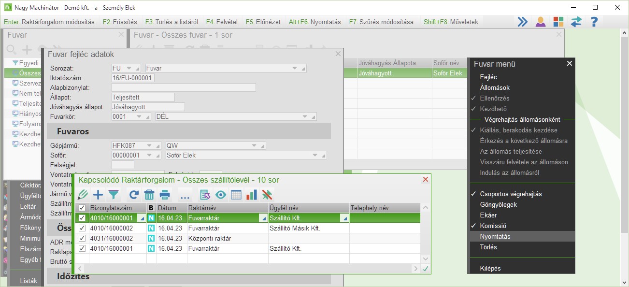Screen dimensions: 629x287
Task: Toggle the checked Ellenőrzés entry
Action: [x=495, y=98]
